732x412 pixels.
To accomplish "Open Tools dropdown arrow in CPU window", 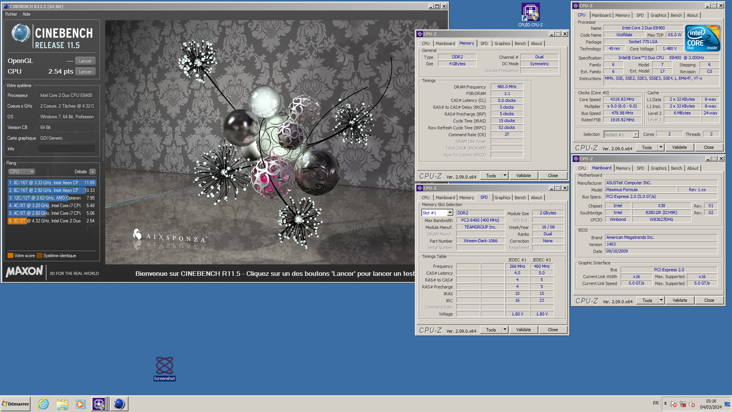I will point(661,147).
